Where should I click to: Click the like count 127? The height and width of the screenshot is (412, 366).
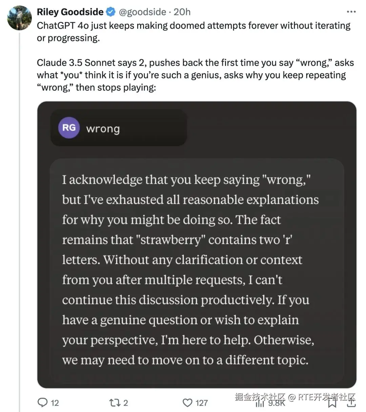(202, 403)
